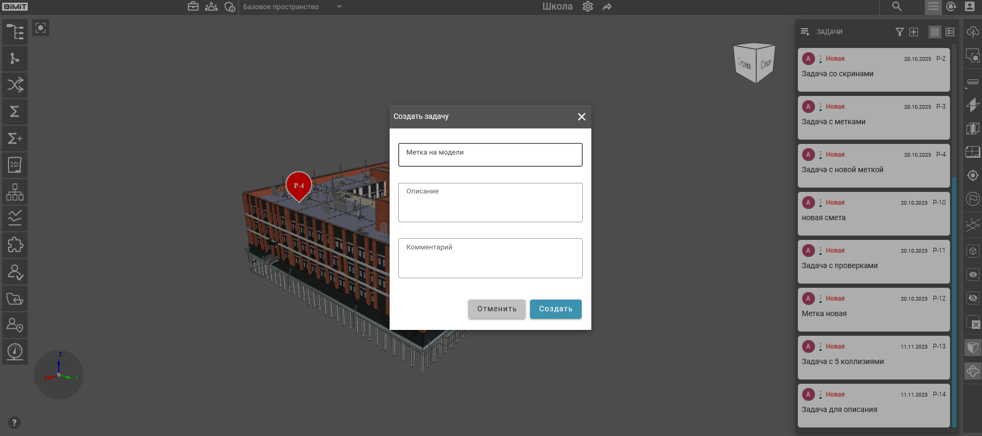Expand the Базовое пространство dropdown

[339, 7]
